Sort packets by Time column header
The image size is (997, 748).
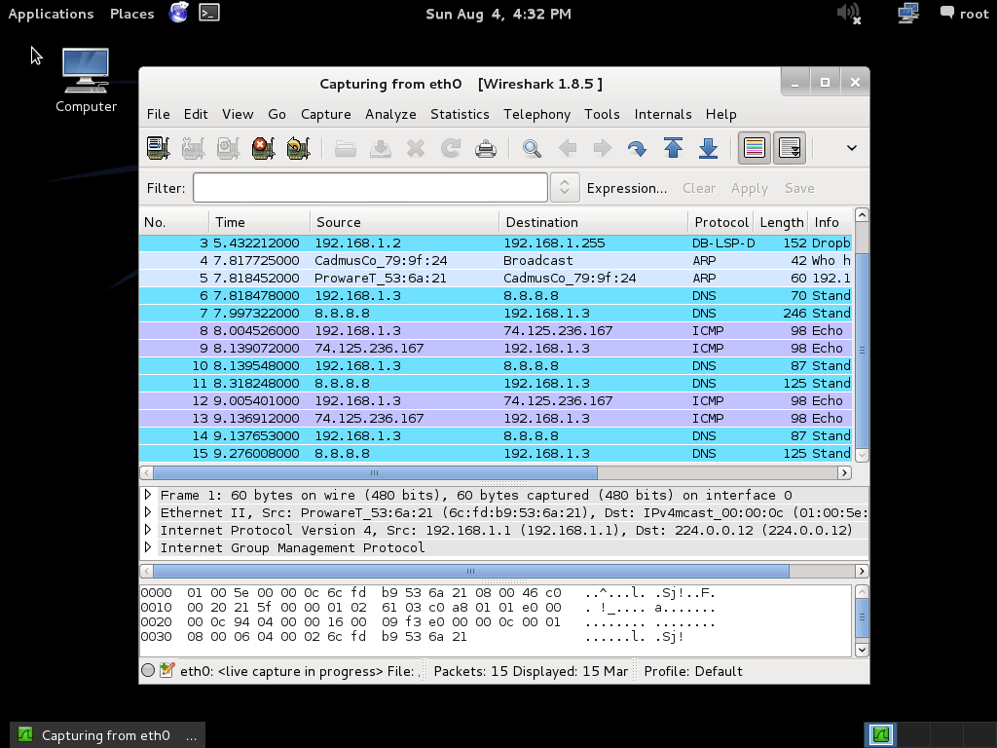[x=259, y=222]
